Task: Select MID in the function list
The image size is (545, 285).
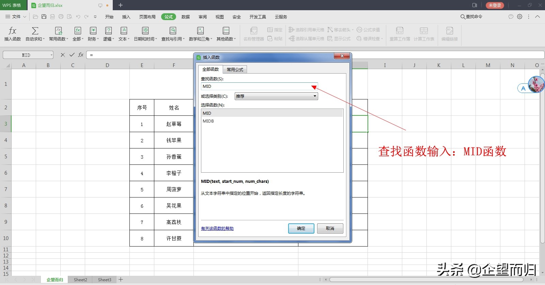Action: point(272,113)
